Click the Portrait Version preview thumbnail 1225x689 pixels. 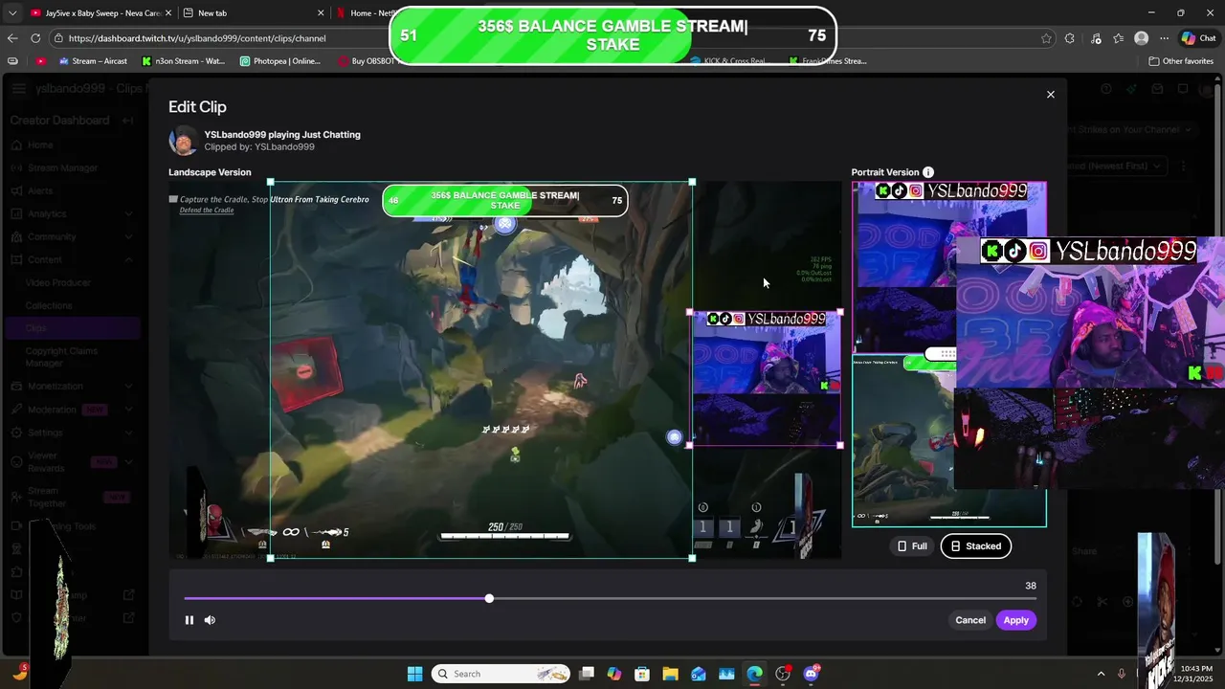coord(948,354)
